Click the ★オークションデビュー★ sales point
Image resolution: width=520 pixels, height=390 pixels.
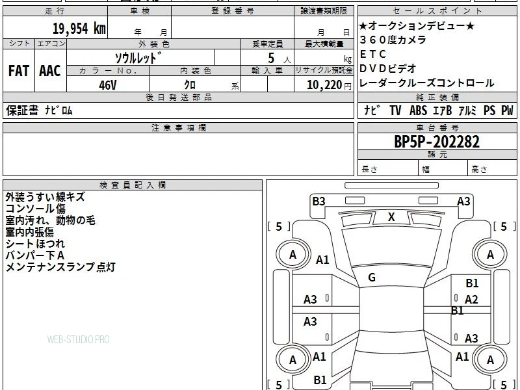417,25
